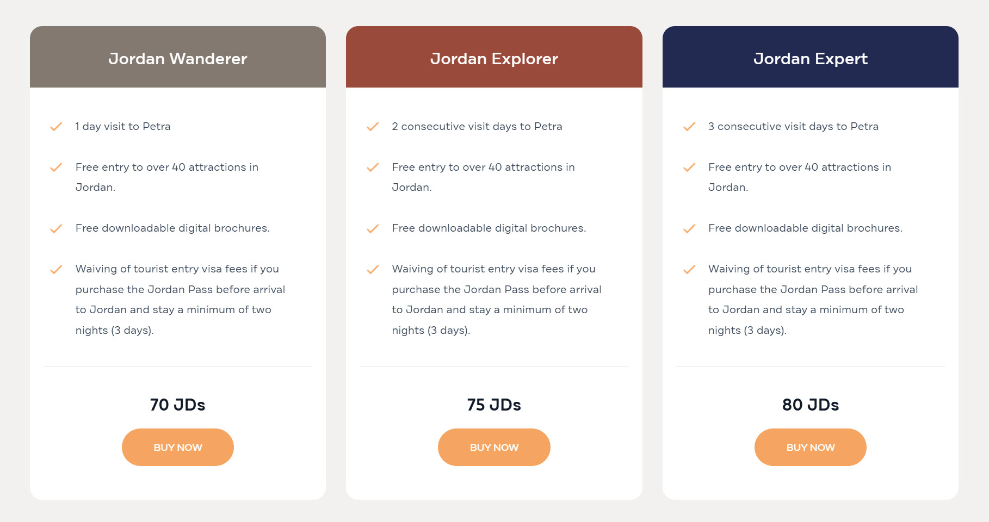This screenshot has height=522, width=989.
Task: Click Explorer's digital brochures checkmark icon
Action: [373, 229]
